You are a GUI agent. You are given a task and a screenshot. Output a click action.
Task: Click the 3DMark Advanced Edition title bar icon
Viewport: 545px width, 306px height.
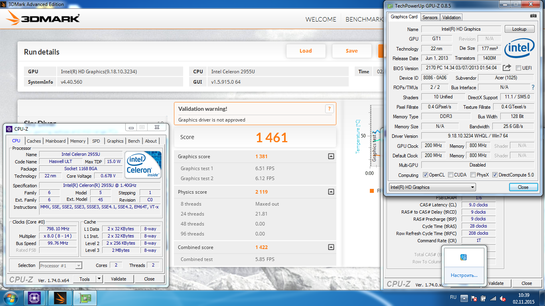[4, 4]
